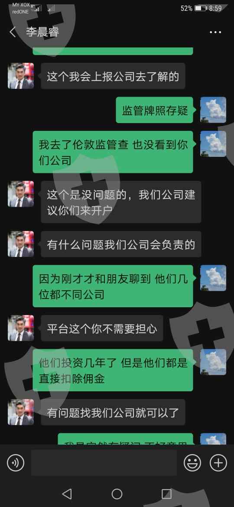Open contact avatar beside 这个我会上报公司去了解的
This screenshot has height=507, width=234.
(21, 76)
